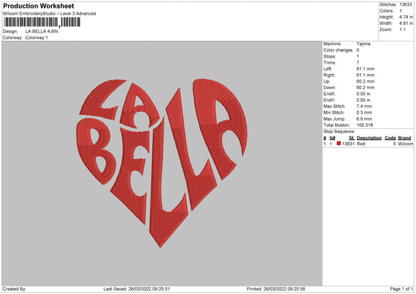Screen dimensions: 416x294
Task: Click the 'Page 1 of 1' footer text
Action: (401, 289)
